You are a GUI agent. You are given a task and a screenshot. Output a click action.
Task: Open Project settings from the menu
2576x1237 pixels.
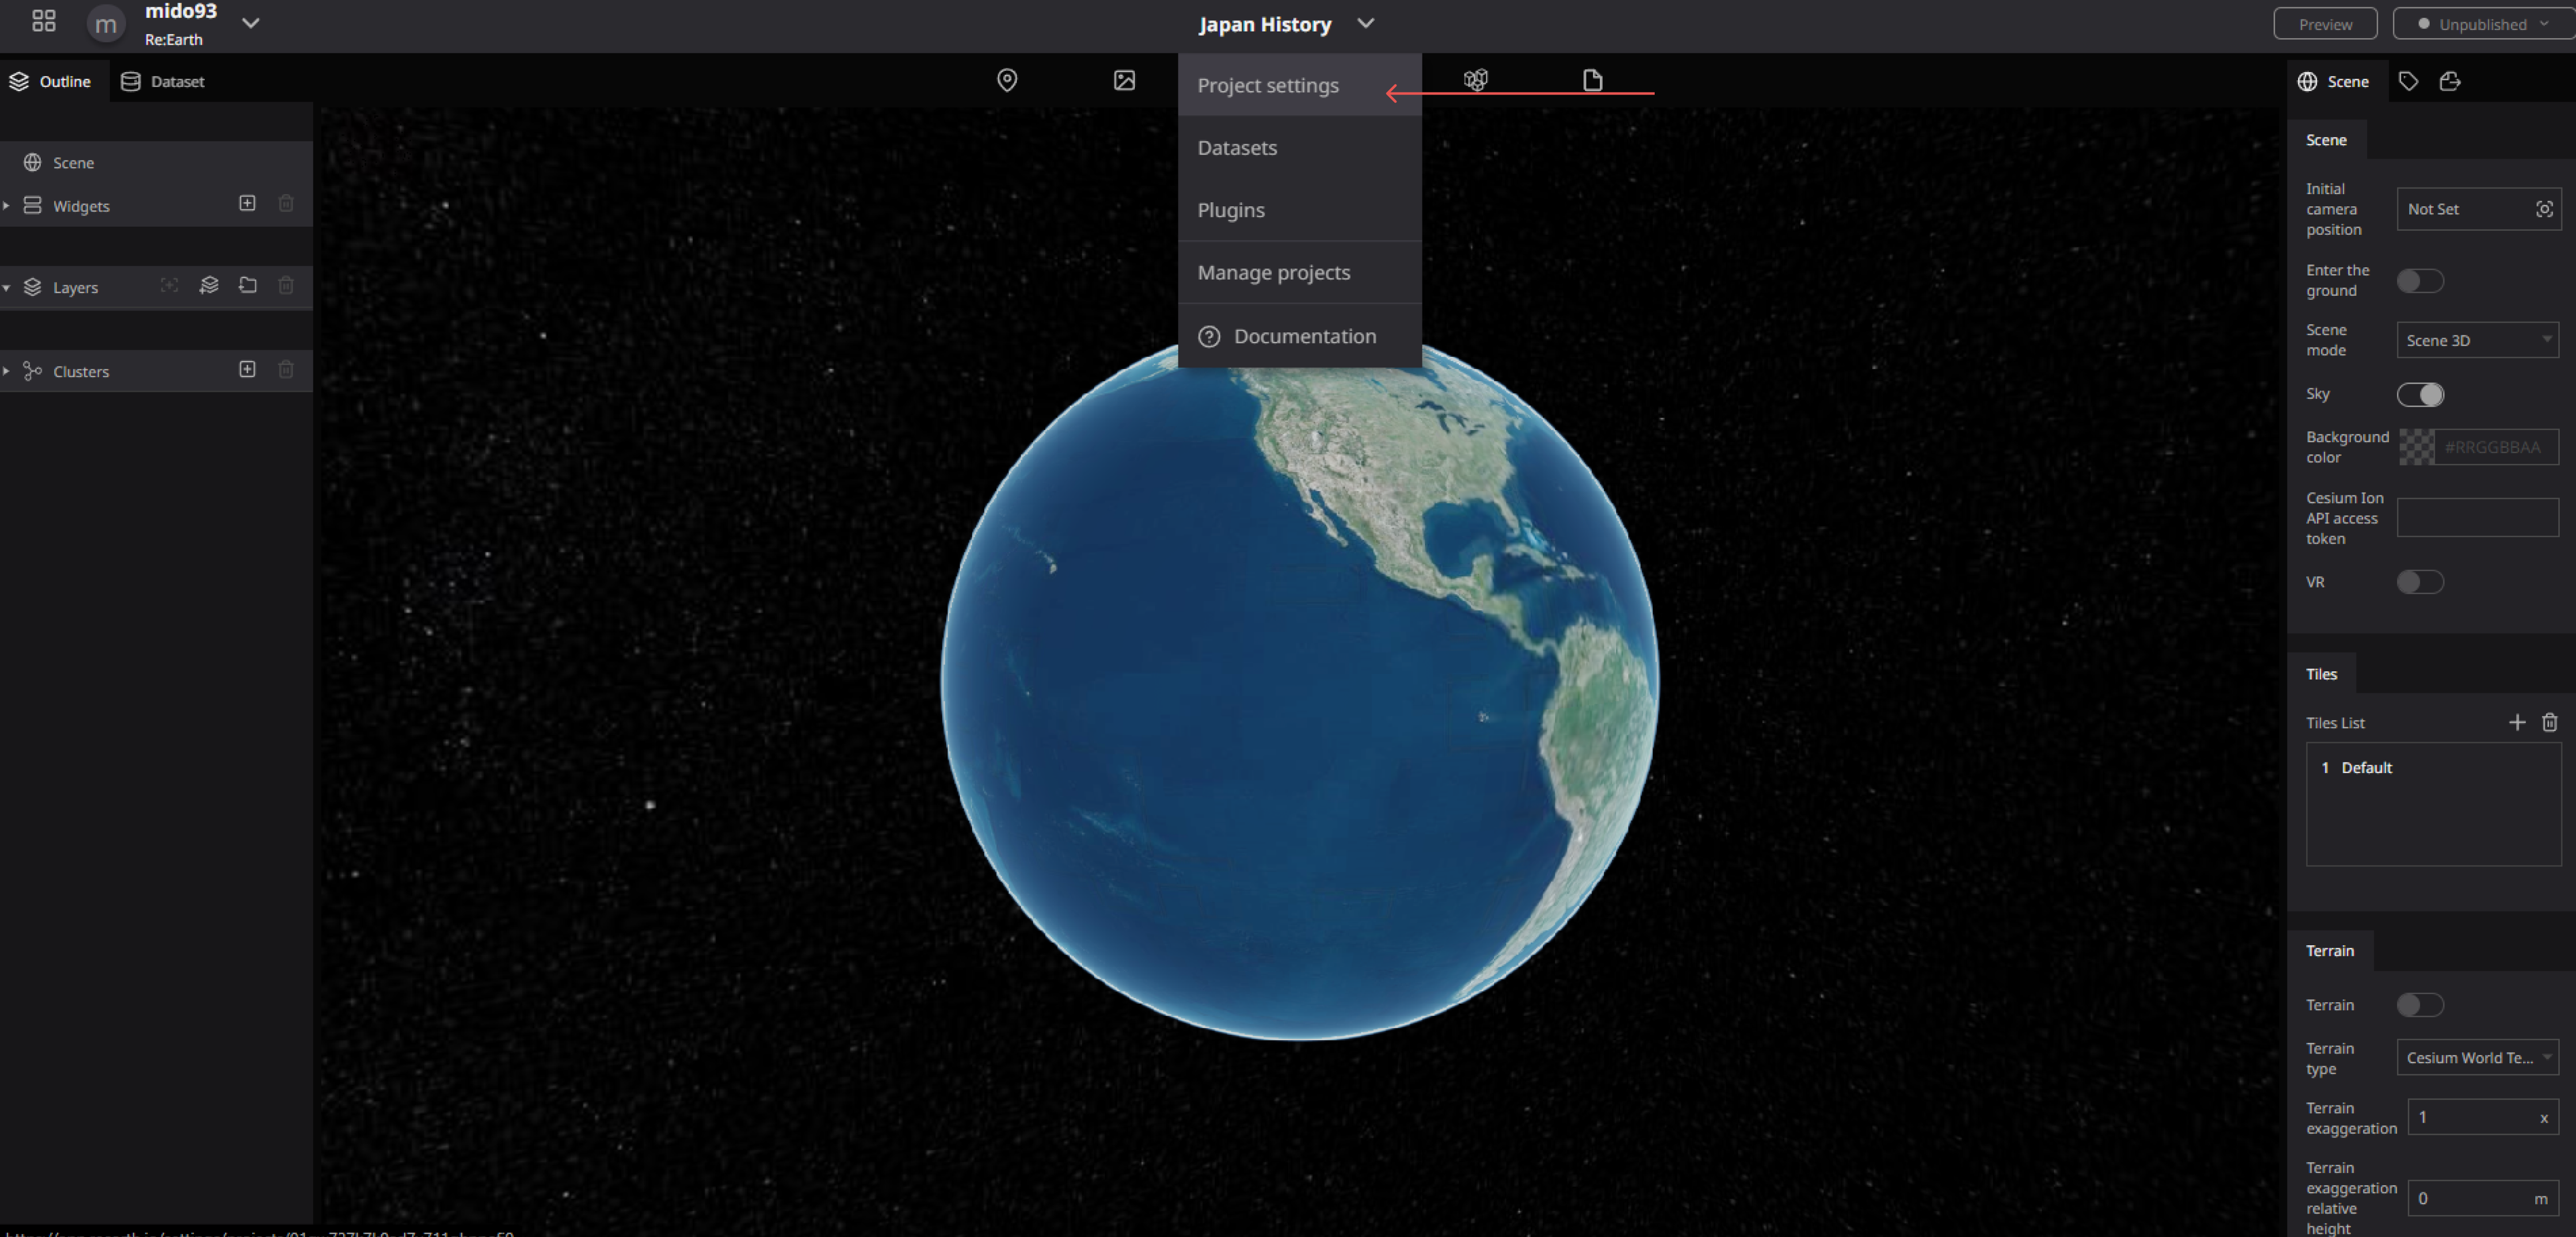coord(1299,85)
